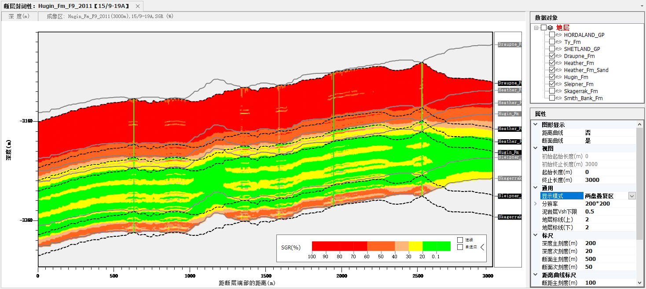
Task: Open the 显示模式 dropdown arrow
Action: pyautogui.click(x=632, y=196)
